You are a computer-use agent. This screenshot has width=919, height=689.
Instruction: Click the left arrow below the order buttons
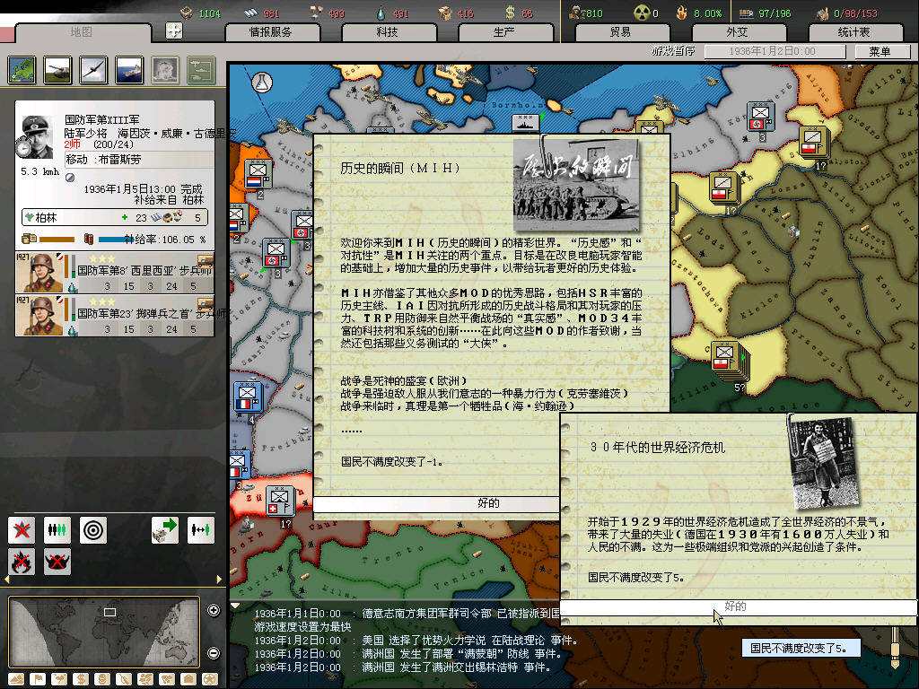click(x=7, y=580)
